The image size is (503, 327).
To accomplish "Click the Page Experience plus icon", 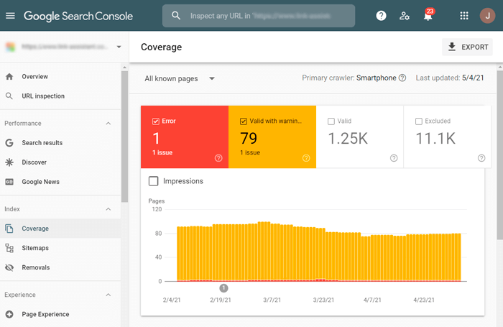I will [x=9, y=315].
